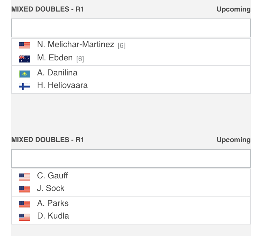Select player A. Parks

click(53, 203)
